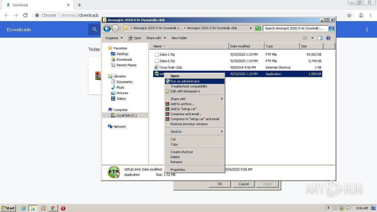Screen dimensions: 377x212
Task: Sort by the Size column header
Action: point(311,46)
